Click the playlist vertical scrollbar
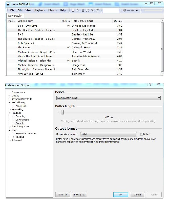The width and height of the screenshot is (169, 202). pyautogui.click(x=162, y=47)
